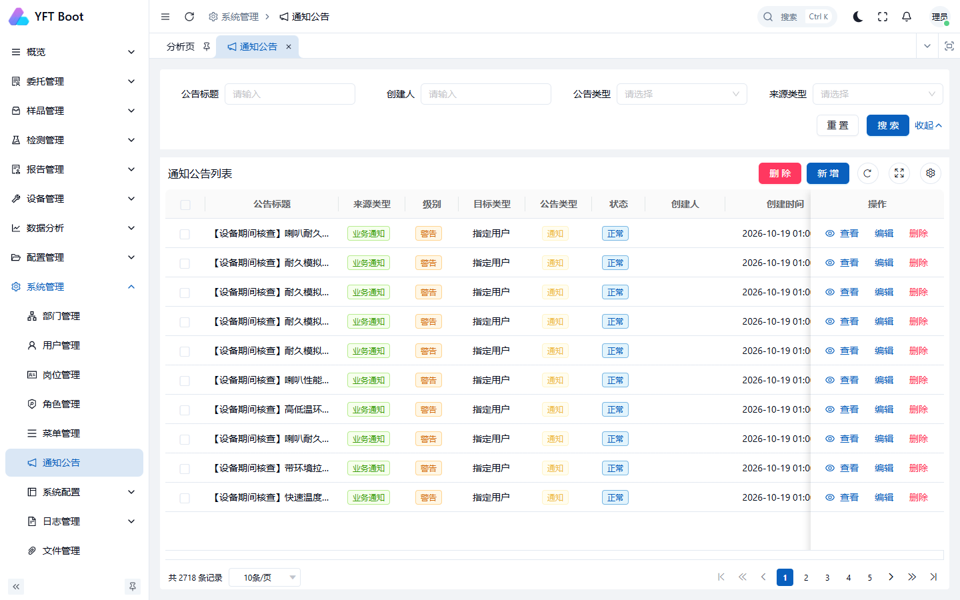Viewport: 960px width, 600px height.
Task: Open 角色管理 in the sidebar
Action: pyautogui.click(x=74, y=404)
